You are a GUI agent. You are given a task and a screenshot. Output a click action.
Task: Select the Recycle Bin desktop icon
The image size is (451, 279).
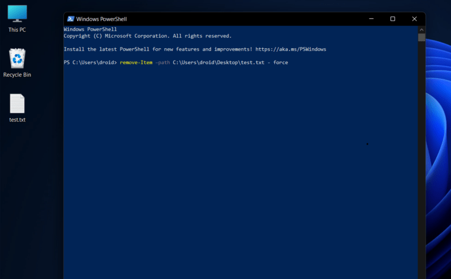click(17, 63)
